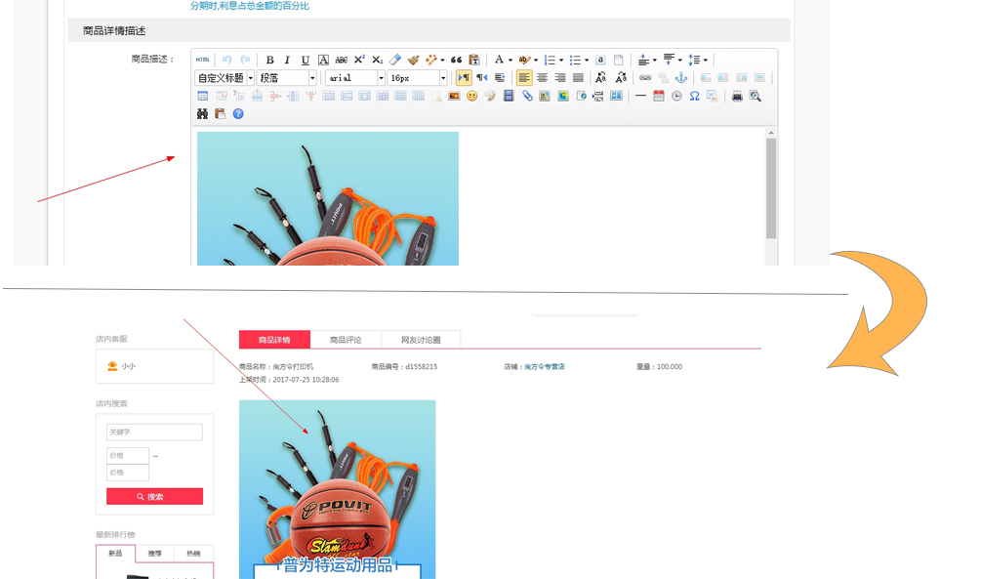Apply superscript formatting
This screenshot has height=579, width=981.
pos(359,61)
